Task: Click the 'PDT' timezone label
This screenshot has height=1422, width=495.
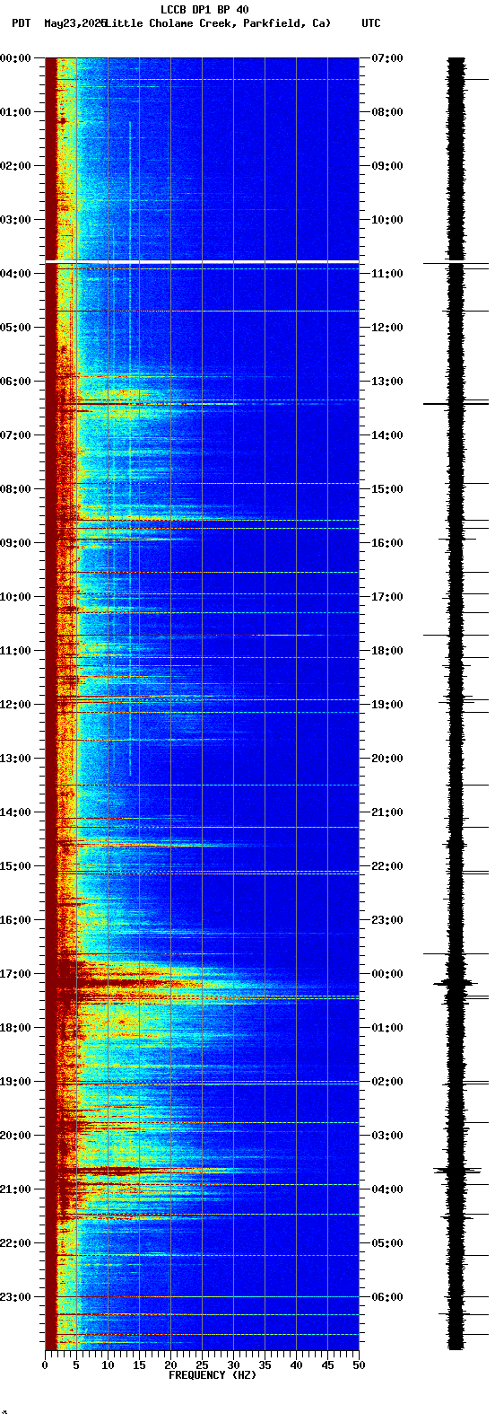Action: tap(21, 23)
